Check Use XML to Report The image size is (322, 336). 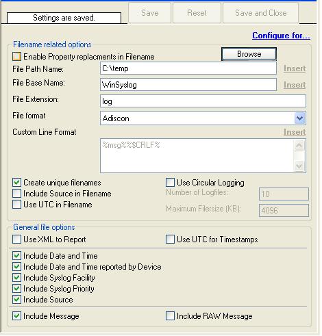pyautogui.click(x=16, y=240)
